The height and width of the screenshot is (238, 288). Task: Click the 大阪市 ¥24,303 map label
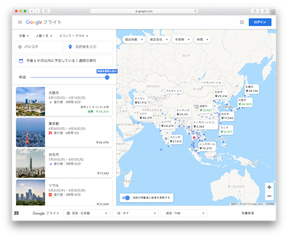point(245,102)
